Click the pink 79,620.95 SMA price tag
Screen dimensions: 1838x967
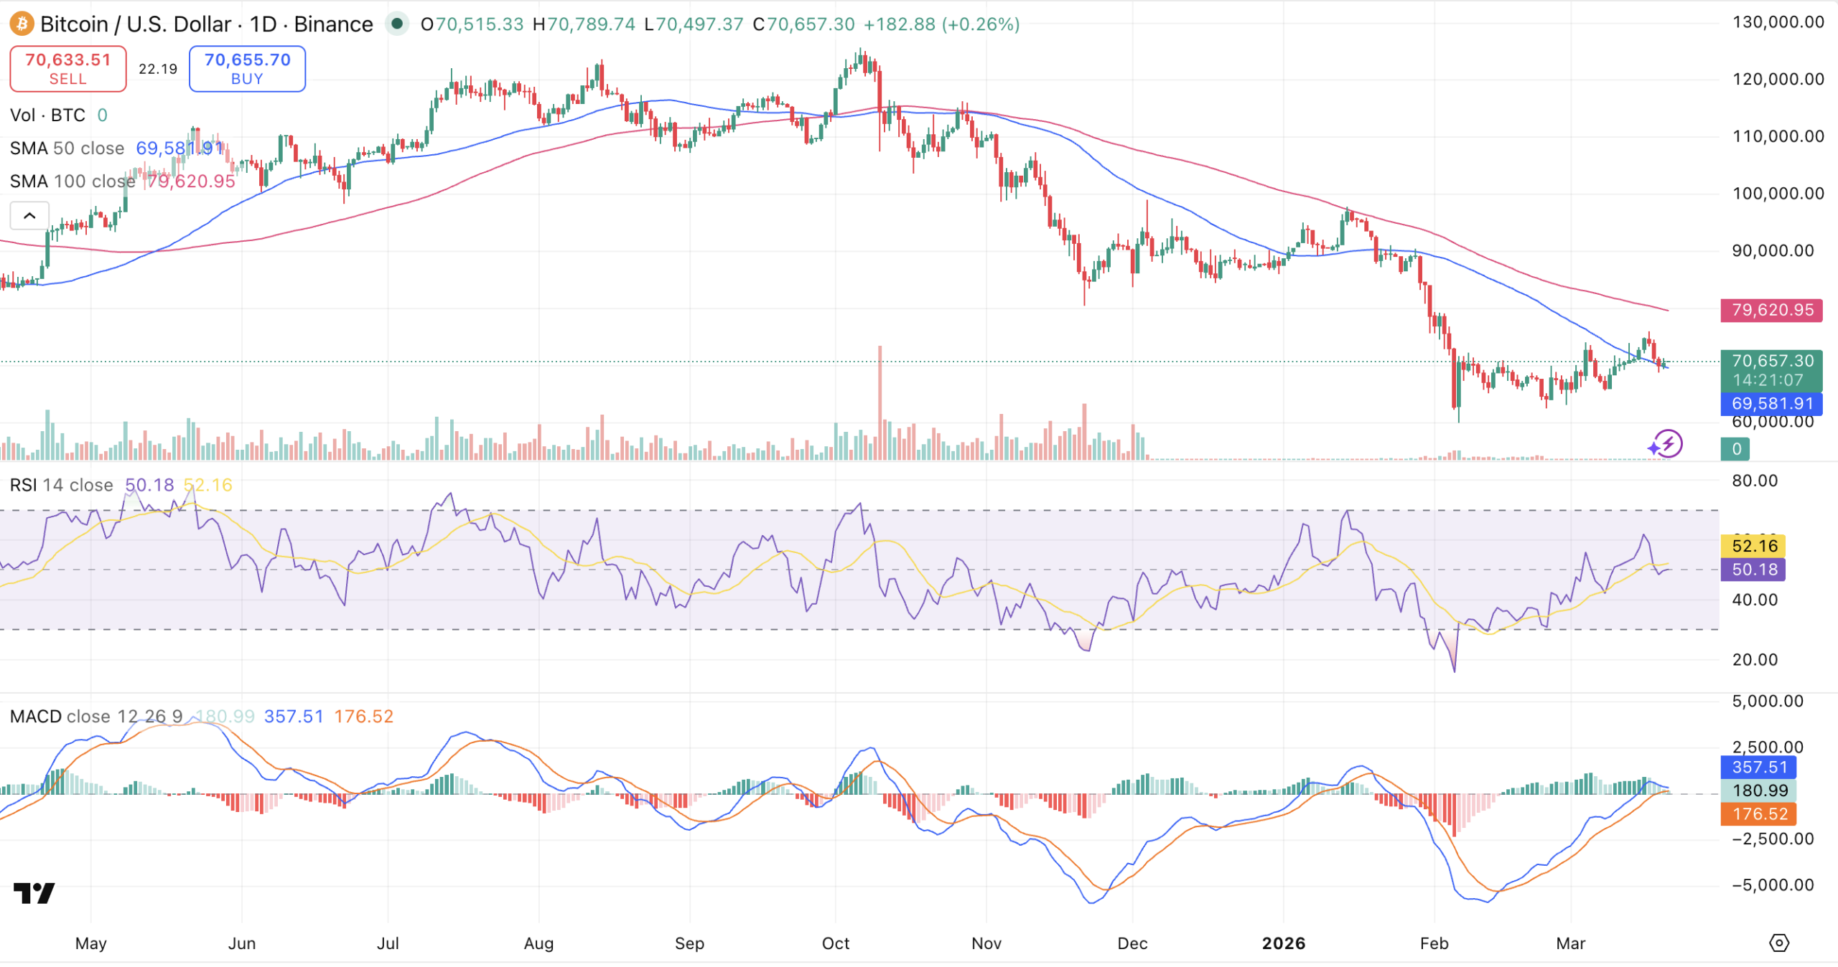pos(1772,310)
